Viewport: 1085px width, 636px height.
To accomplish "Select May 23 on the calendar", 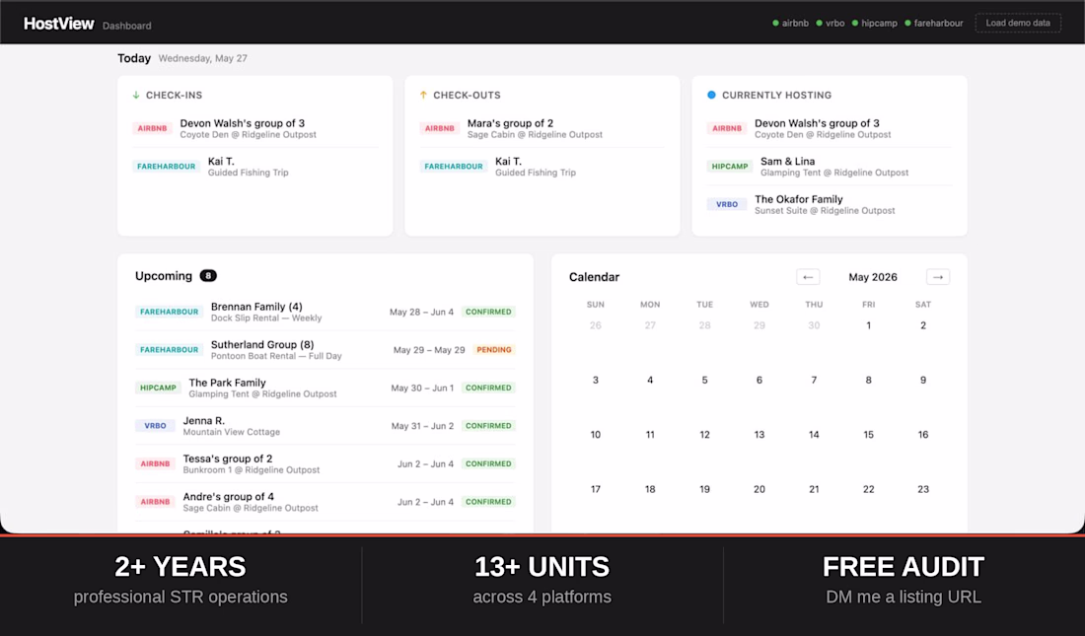I will [923, 489].
